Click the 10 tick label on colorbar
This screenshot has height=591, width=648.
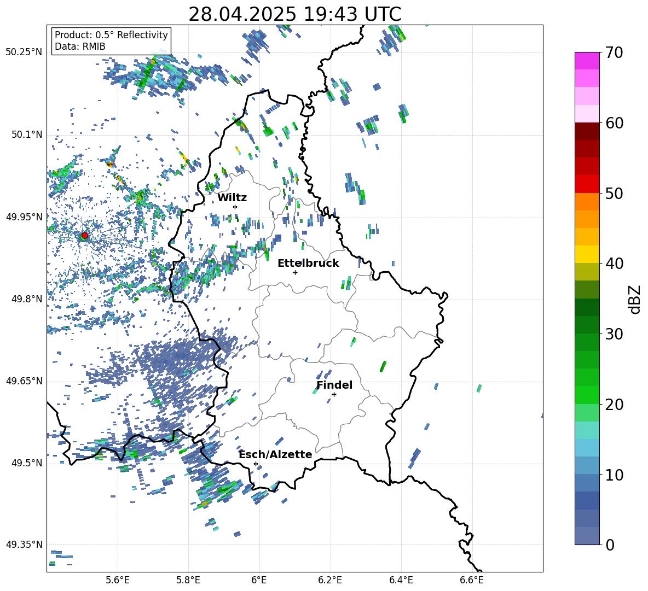coord(614,475)
